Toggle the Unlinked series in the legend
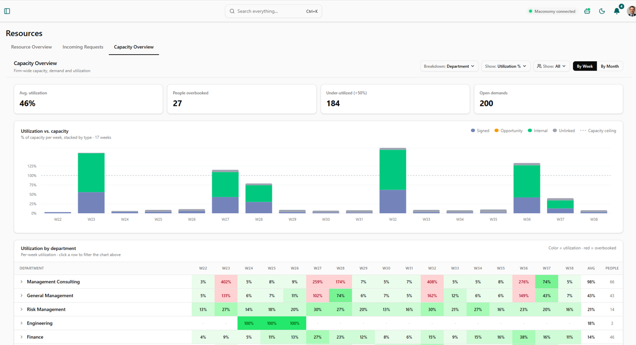 tap(563, 131)
